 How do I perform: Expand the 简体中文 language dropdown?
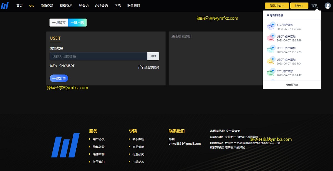(x=277, y=6)
